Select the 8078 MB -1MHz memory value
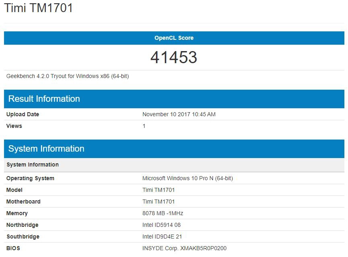This screenshot has width=348, height=257. click(163, 213)
